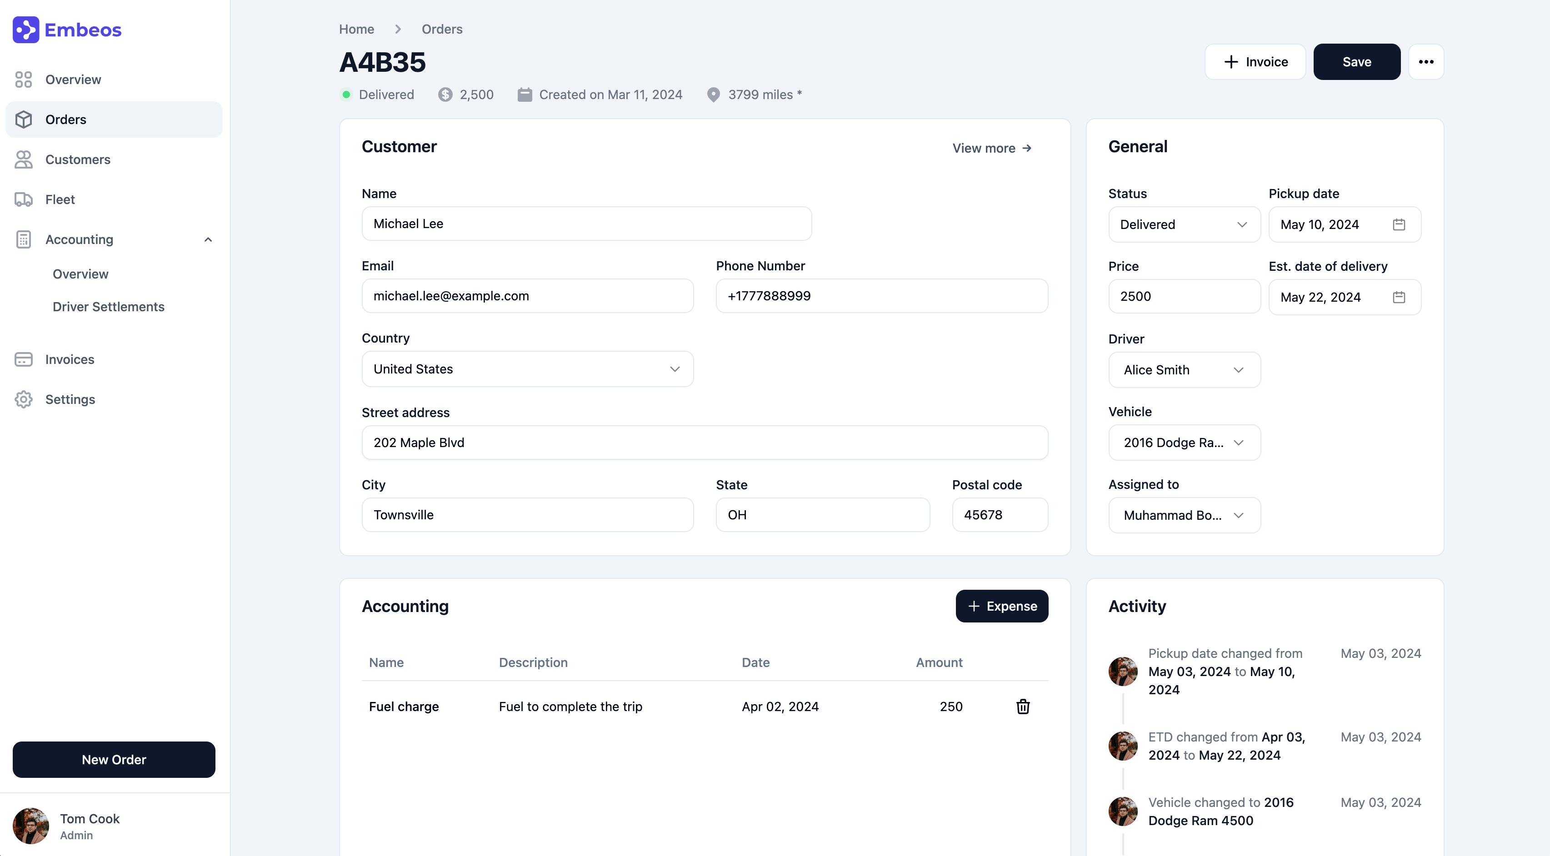Screen dimensions: 1550x856
Task: Click the Pickup date calendar icon
Action: coord(1399,224)
